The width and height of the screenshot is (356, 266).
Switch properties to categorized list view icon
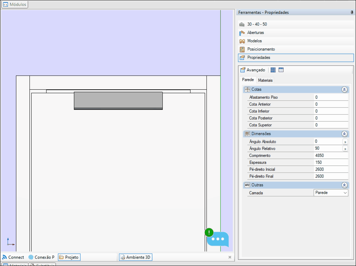point(273,70)
